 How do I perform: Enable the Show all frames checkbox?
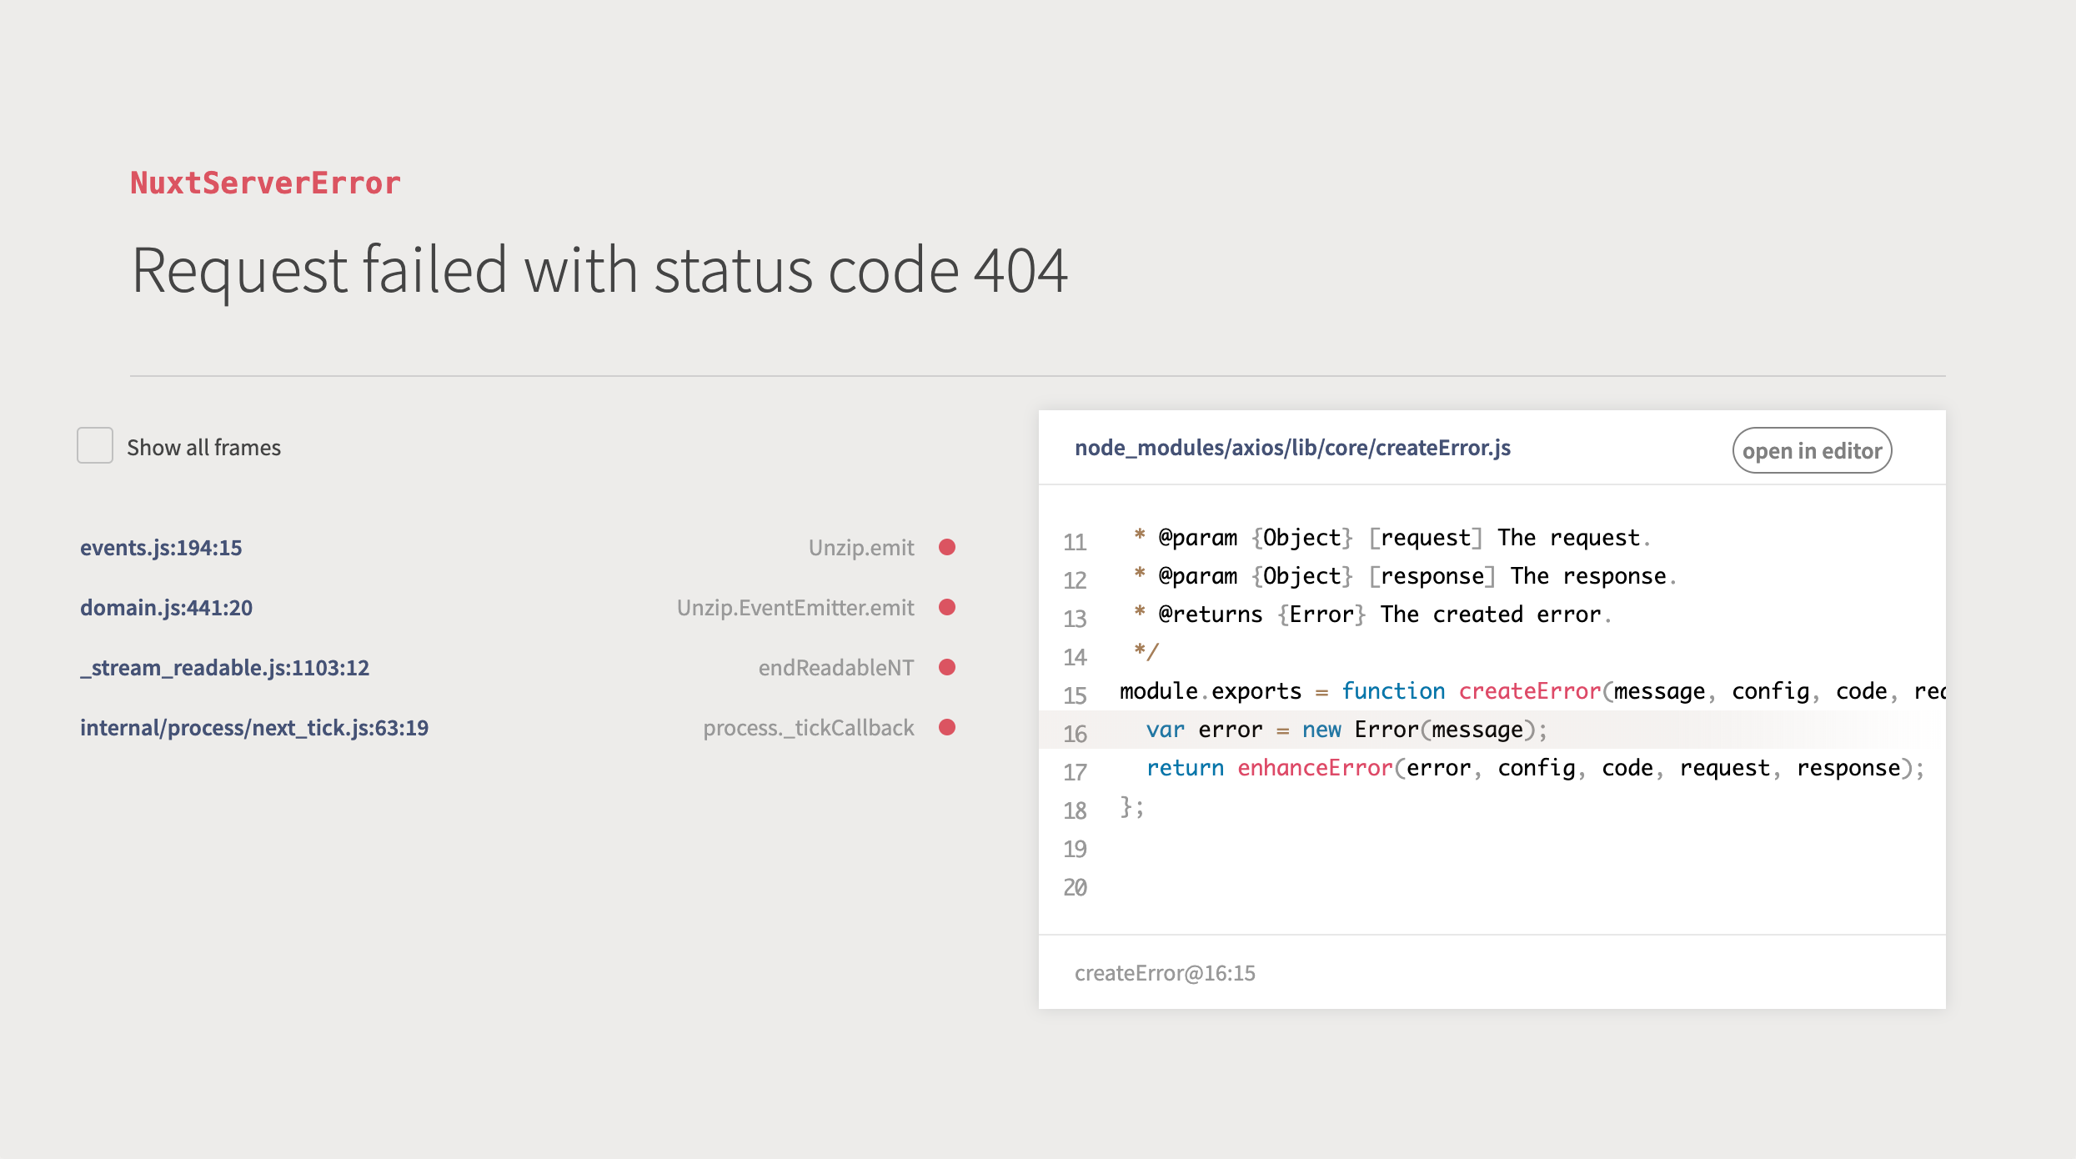coord(95,445)
